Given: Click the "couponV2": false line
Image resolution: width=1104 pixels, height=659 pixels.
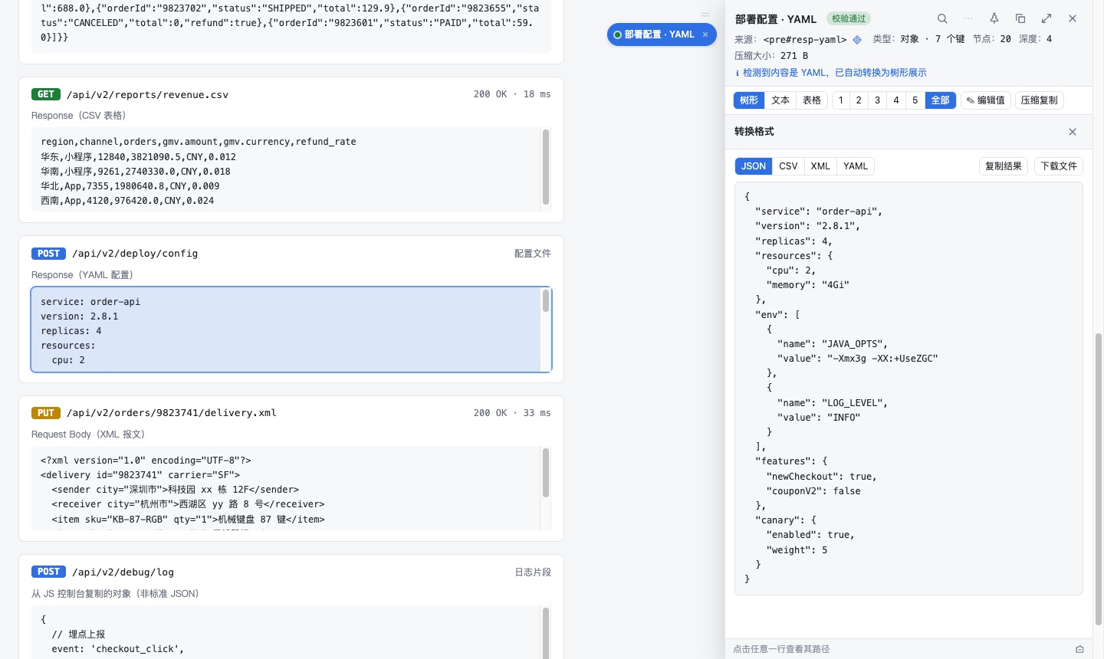Looking at the screenshot, I should click(x=813, y=491).
